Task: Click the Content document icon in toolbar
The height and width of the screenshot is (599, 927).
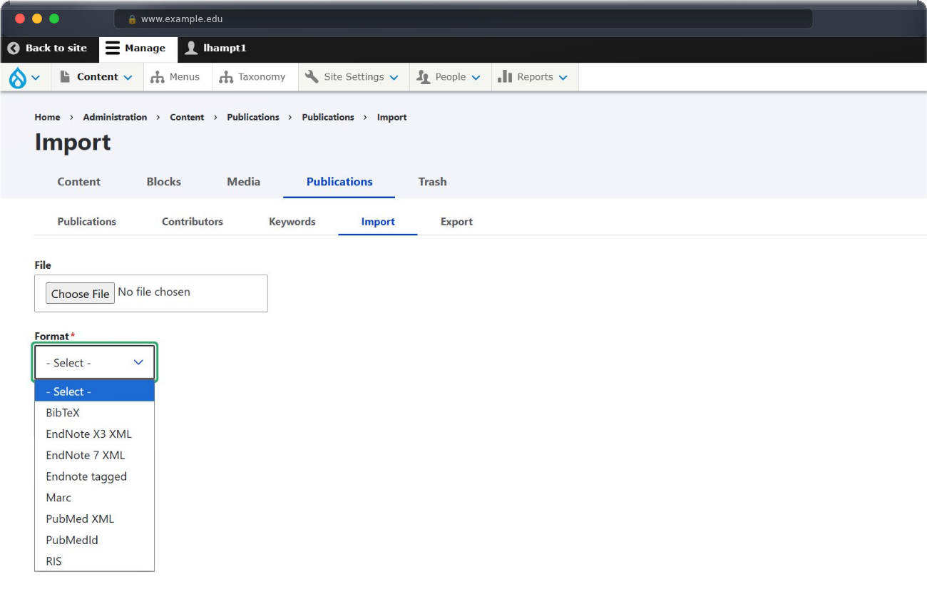Action: tap(65, 76)
